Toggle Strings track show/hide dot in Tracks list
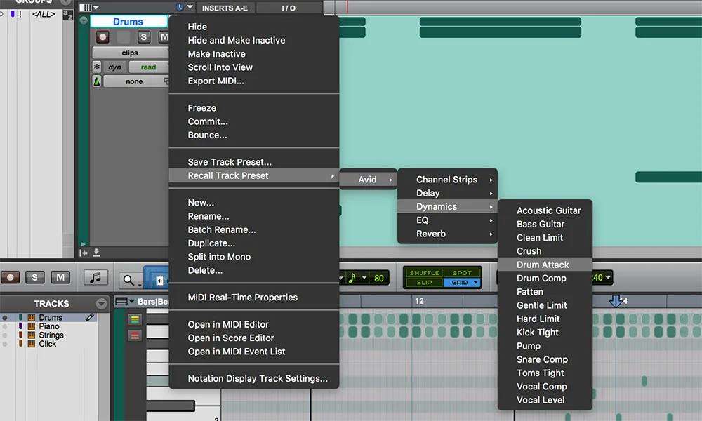The width and height of the screenshot is (702, 421). pyautogui.click(x=5, y=335)
